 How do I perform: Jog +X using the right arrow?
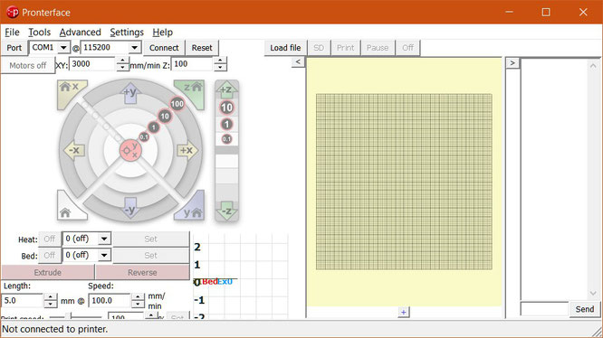[x=187, y=150]
